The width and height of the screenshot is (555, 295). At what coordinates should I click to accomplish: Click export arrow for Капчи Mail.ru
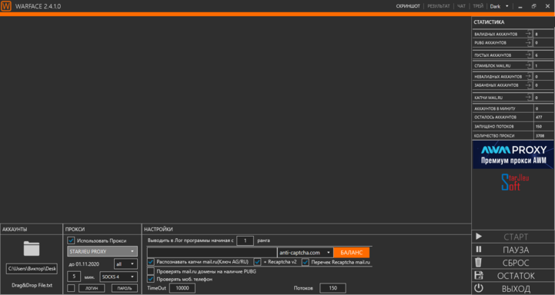tap(528, 97)
